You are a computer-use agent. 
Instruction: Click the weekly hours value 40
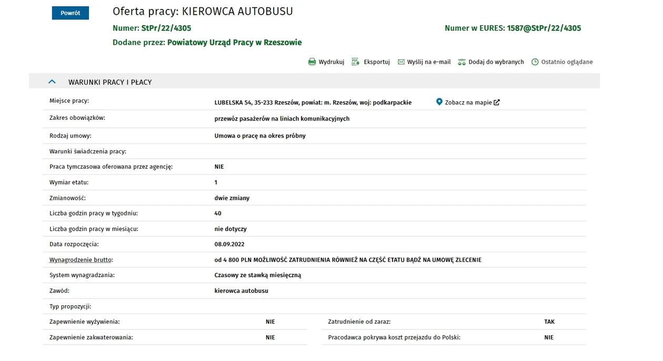218,213
